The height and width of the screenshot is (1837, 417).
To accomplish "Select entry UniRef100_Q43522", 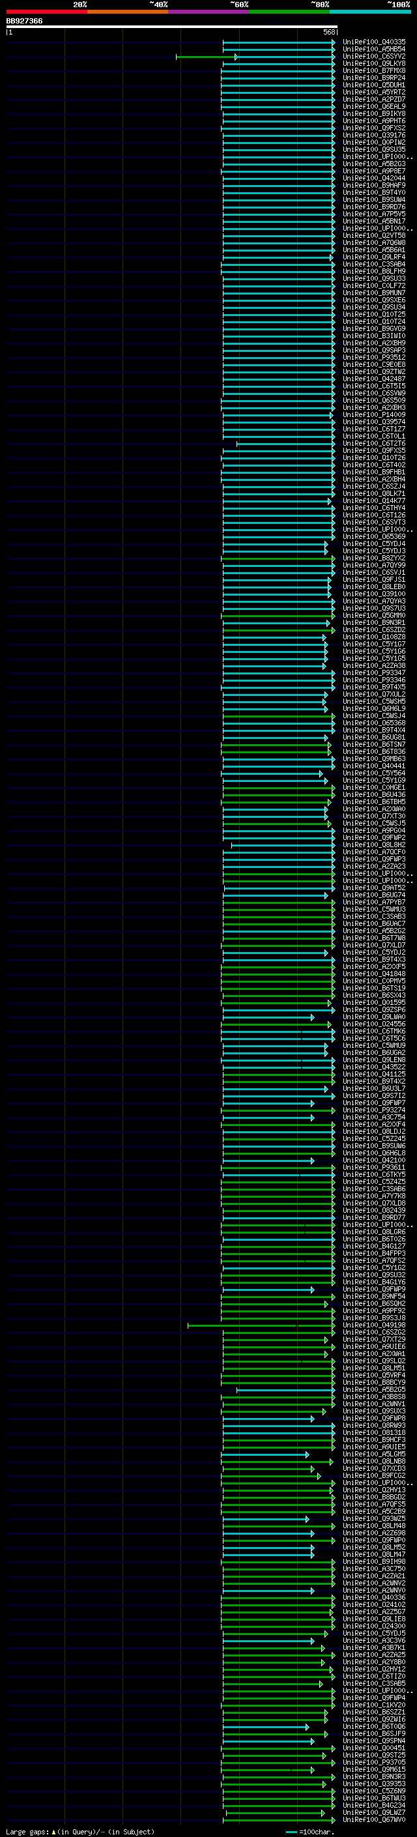I will 374,1067.
